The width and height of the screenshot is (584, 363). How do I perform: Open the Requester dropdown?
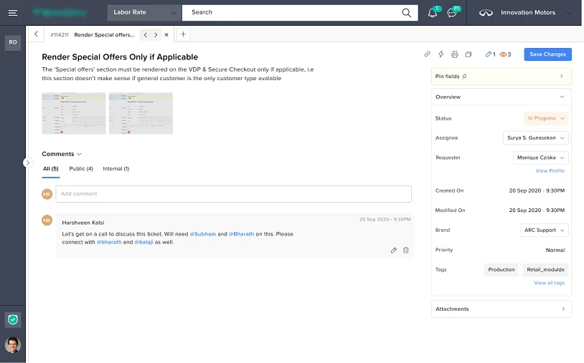541,158
